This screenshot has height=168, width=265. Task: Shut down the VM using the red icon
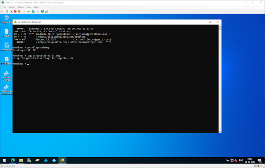[x=15, y=12]
